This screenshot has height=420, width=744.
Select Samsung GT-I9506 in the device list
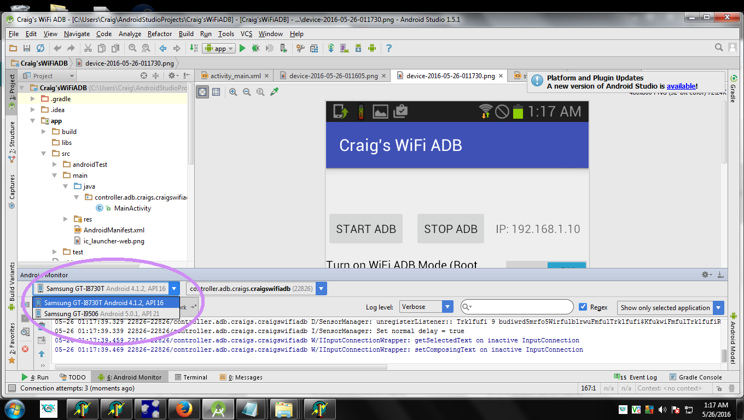[x=106, y=313]
